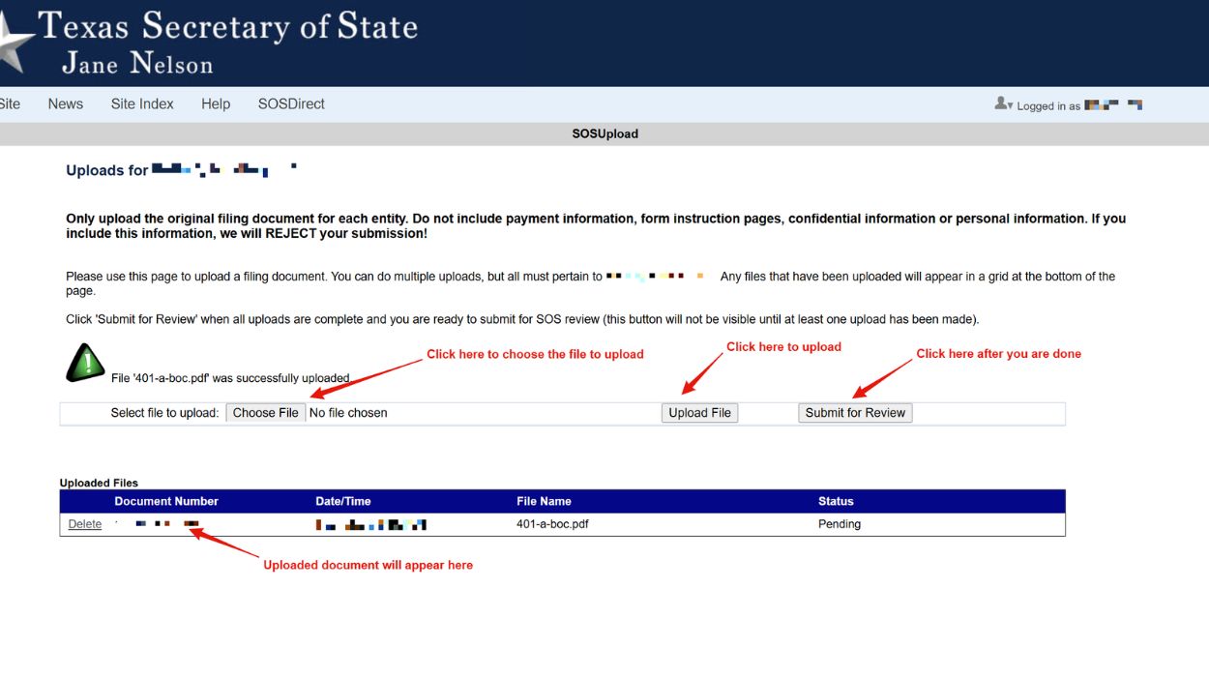Open the Help navigation item
Screen dimensions: 1209x677
(216, 104)
